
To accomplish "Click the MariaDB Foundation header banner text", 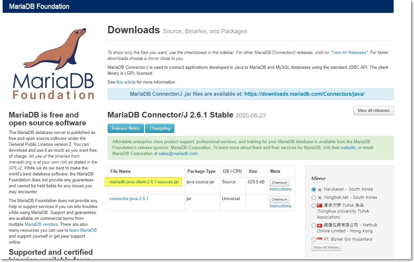I will click(39, 6).
